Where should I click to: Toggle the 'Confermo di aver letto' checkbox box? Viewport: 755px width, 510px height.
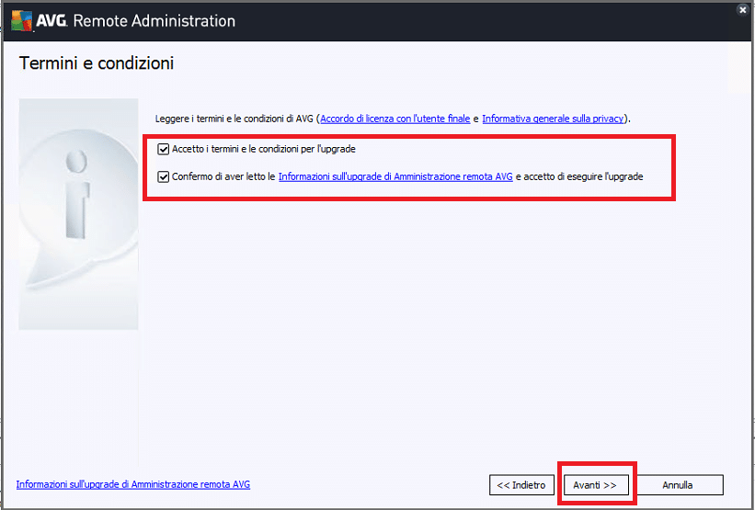coord(163,177)
